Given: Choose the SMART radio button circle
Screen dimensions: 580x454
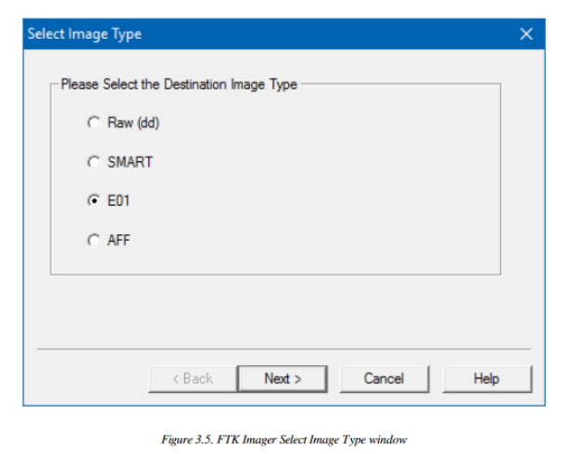Looking at the screenshot, I should (x=94, y=162).
